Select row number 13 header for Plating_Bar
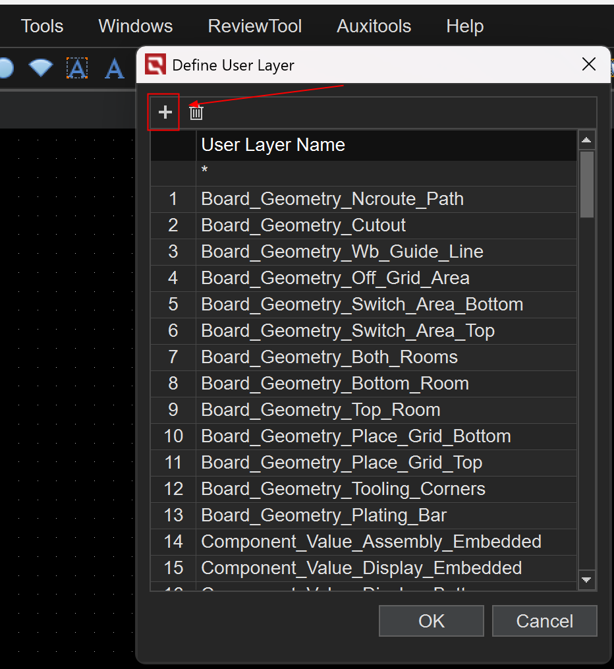 tap(173, 515)
